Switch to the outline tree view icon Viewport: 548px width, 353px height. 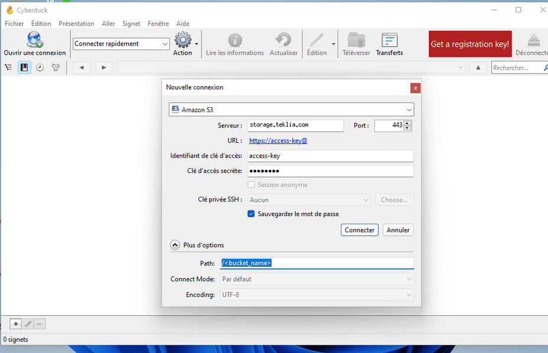8,67
